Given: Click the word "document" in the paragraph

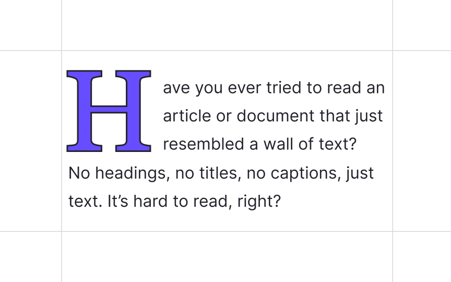Looking at the screenshot, I should pyautogui.click(x=275, y=116).
